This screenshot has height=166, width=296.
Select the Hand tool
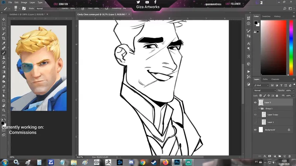4,106
